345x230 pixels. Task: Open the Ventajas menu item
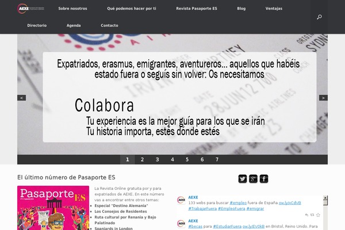coord(274,9)
